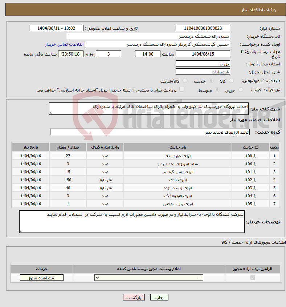This screenshot has width=286, height=307.
Task: Click service code غ-106
Action: pos(250,164)
